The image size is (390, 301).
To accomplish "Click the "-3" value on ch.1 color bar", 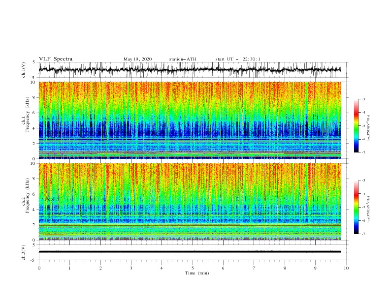I will coord(363,99).
